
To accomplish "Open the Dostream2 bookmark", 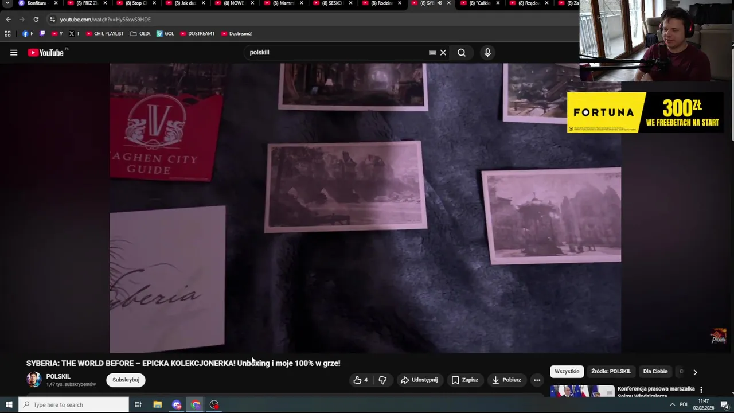I will (236, 34).
